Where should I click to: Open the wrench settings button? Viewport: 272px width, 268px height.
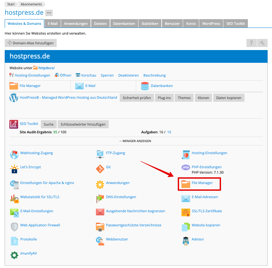(x=262, y=43)
